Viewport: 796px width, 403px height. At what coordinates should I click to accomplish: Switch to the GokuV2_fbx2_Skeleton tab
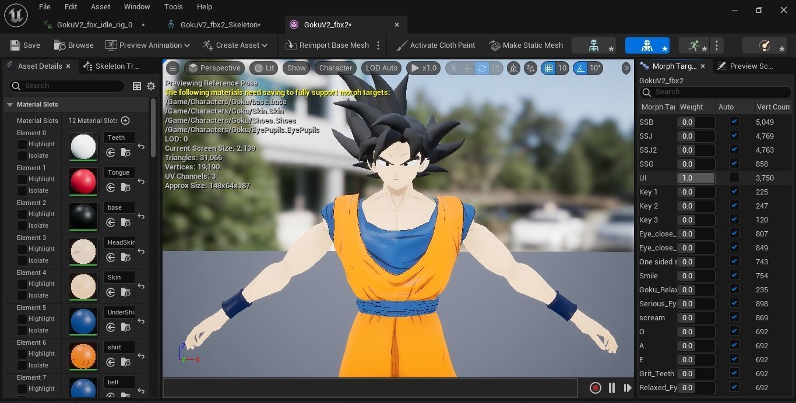[x=220, y=24]
